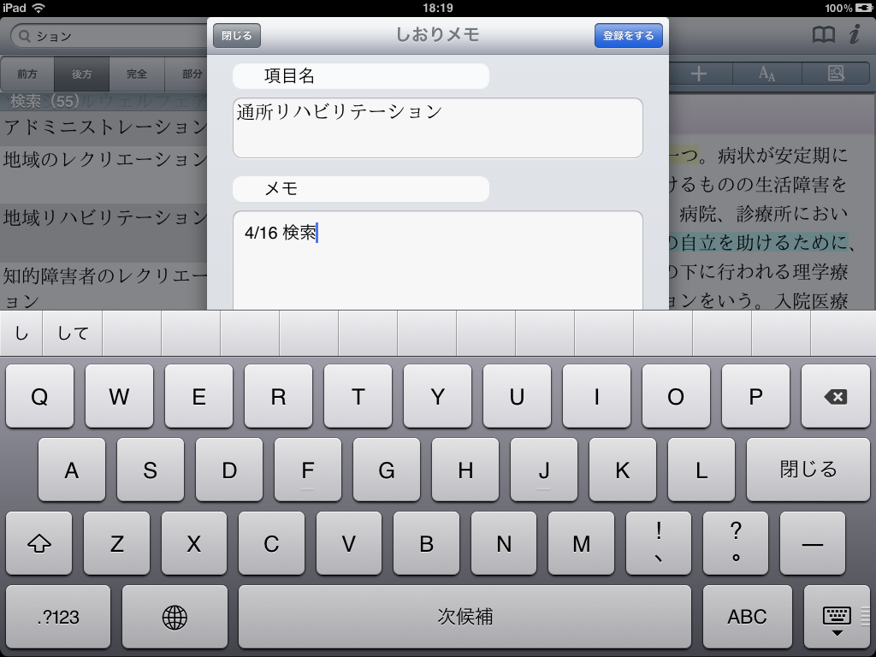This screenshot has width=876, height=657.
Task: Switch keyboard language with globe key
Action: coord(175,616)
